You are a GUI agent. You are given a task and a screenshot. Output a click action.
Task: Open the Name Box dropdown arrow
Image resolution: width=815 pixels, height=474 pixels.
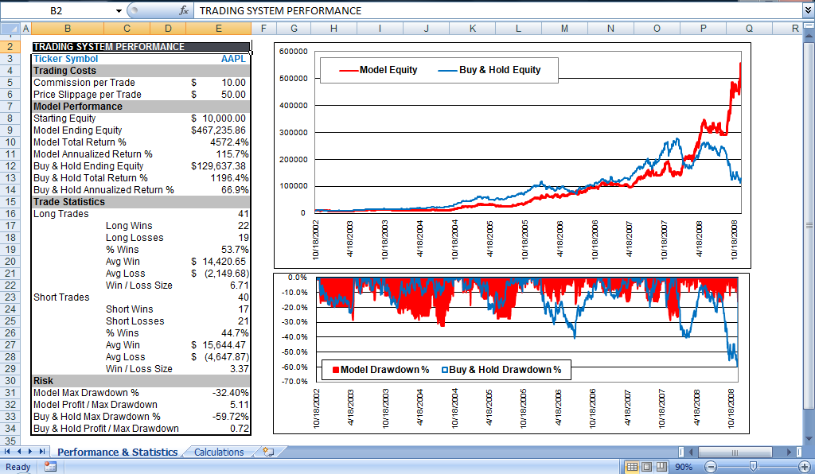tap(119, 10)
